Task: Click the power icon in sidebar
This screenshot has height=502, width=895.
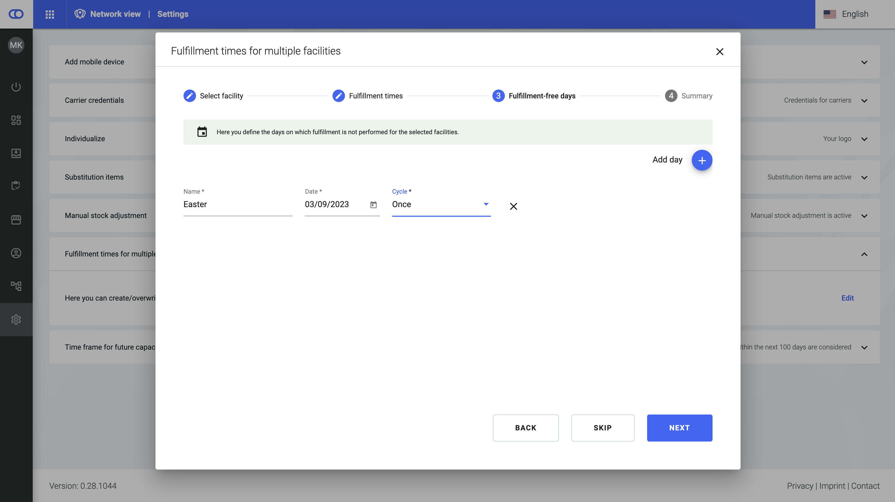Action: (x=16, y=87)
